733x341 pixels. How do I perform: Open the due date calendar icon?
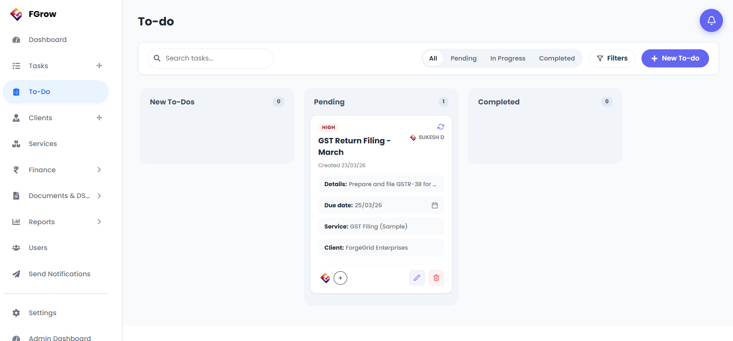click(x=434, y=205)
